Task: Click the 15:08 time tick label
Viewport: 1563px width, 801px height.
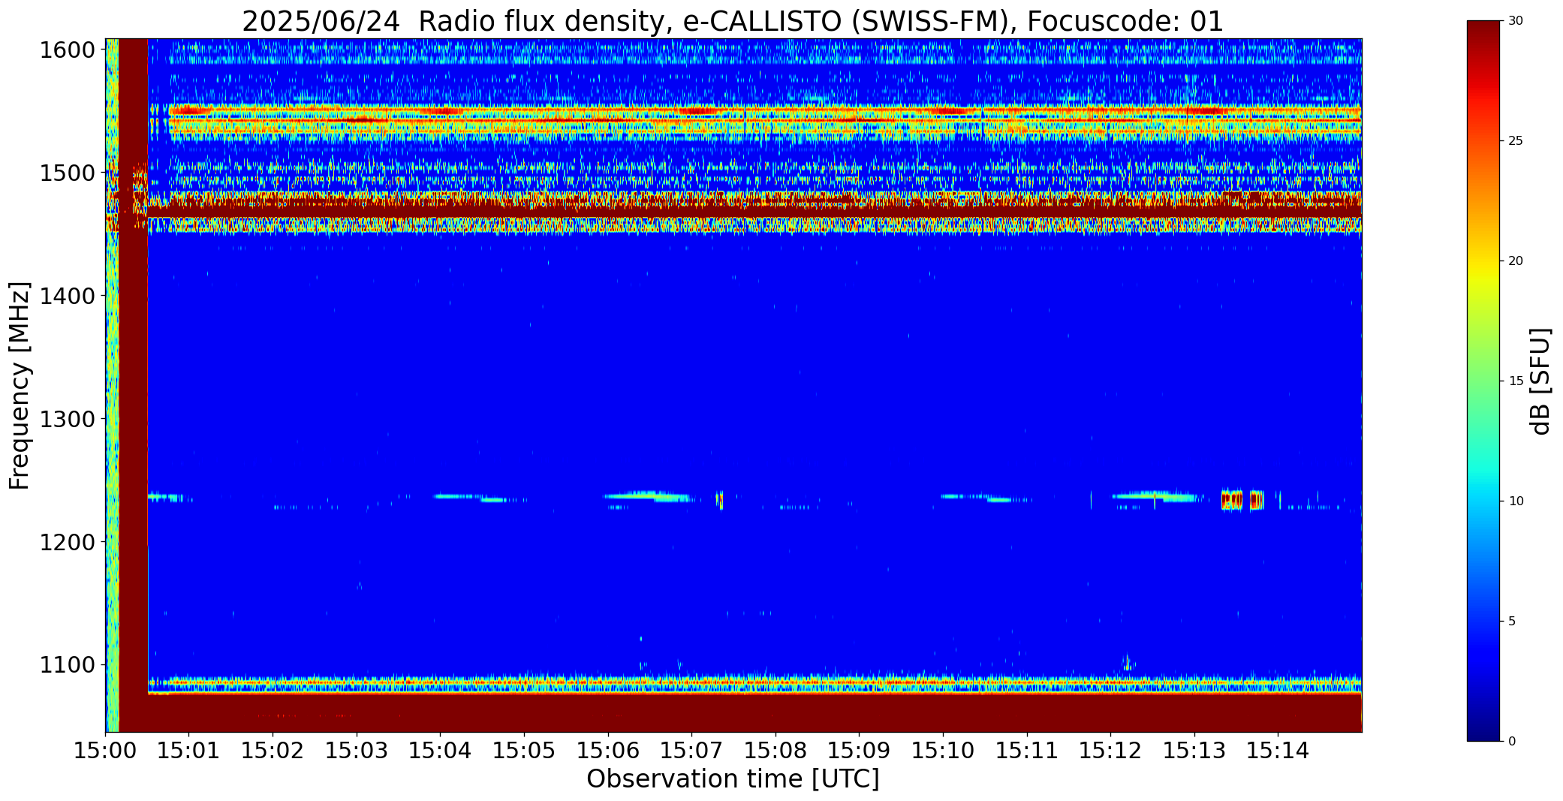Action: [775, 750]
